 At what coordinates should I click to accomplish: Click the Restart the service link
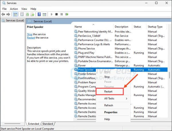[31, 38]
